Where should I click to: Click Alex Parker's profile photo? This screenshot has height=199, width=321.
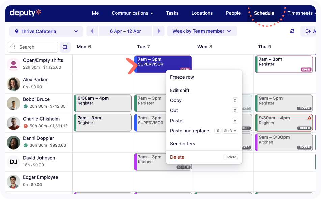pyautogui.click(x=14, y=84)
